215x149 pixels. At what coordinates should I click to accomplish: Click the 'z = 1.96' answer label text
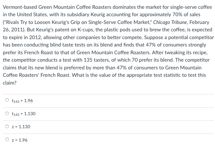tap(19, 140)
